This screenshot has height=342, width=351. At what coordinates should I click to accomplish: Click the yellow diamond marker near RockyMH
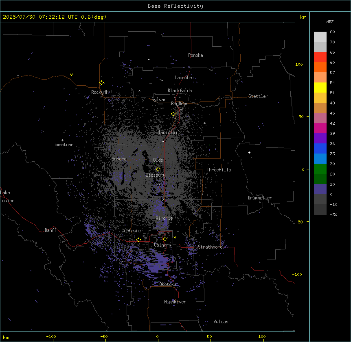tap(102, 83)
